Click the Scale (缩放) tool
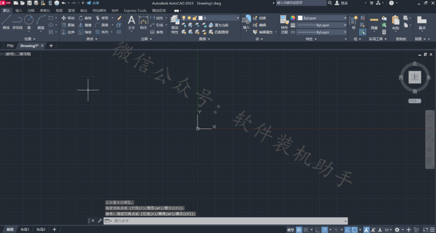436x233 pixels. coord(85,32)
